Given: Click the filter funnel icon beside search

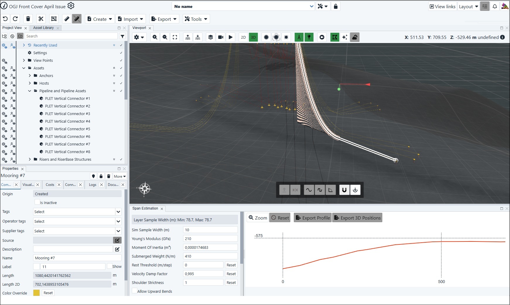Looking at the screenshot, I should (x=122, y=36).
